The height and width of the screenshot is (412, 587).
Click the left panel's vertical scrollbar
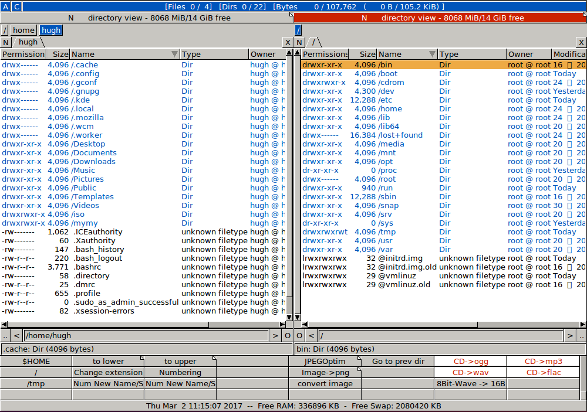(289, 176)
